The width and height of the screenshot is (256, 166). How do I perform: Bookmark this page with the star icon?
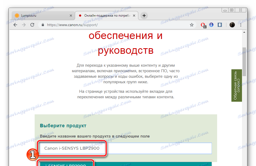(x=192, y=25)
